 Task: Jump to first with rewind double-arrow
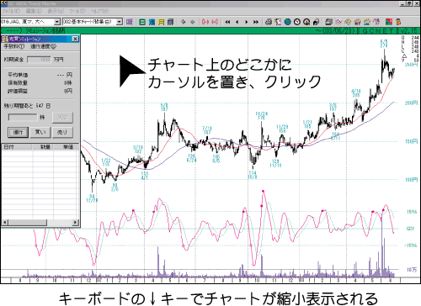[x=227, y=22]
